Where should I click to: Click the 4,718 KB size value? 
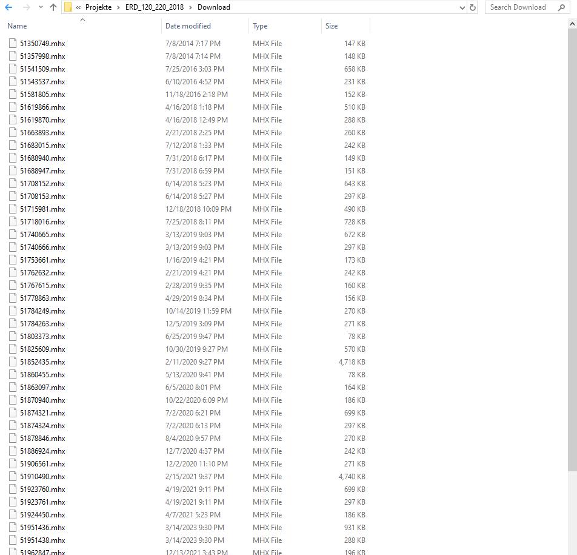(352, 362)
